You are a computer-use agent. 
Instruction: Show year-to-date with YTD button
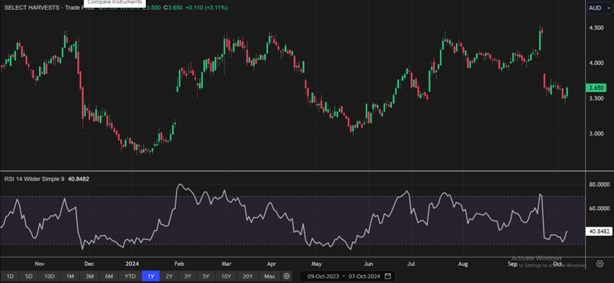coord(130,276)
